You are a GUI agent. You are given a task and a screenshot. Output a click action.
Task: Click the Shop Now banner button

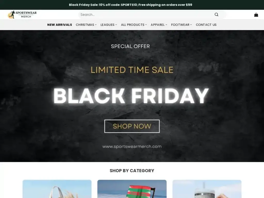132,126
